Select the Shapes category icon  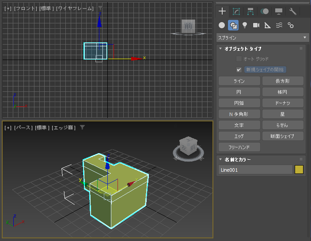233,25
